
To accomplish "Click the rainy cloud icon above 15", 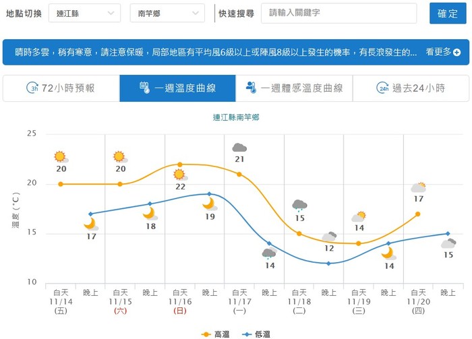I will 299,205.
